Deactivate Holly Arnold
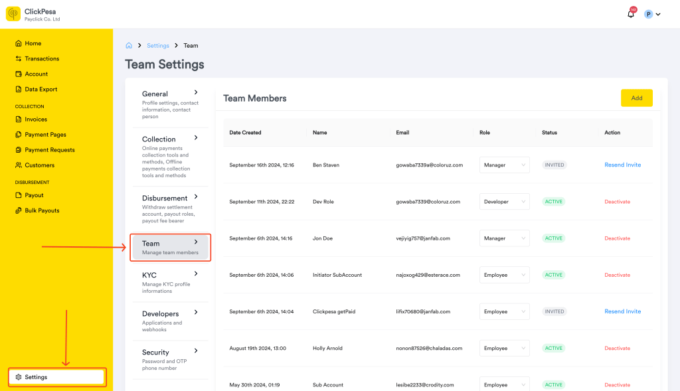The image size is (680, 391). (617, 348)
